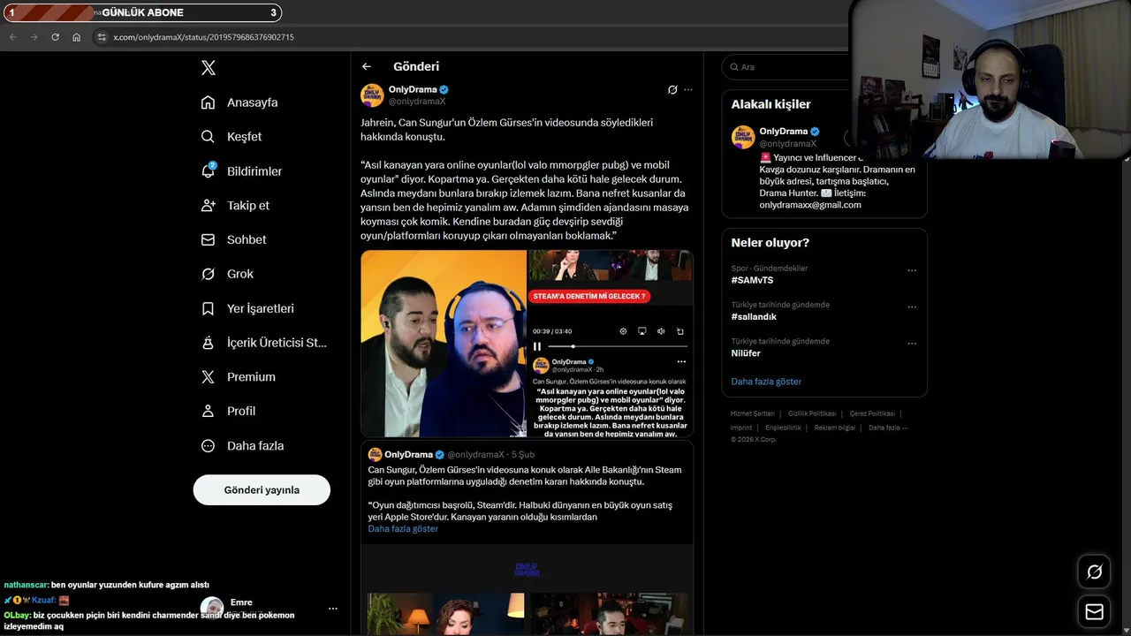Click the Gönderi yayınla button

tap(262, 490)
